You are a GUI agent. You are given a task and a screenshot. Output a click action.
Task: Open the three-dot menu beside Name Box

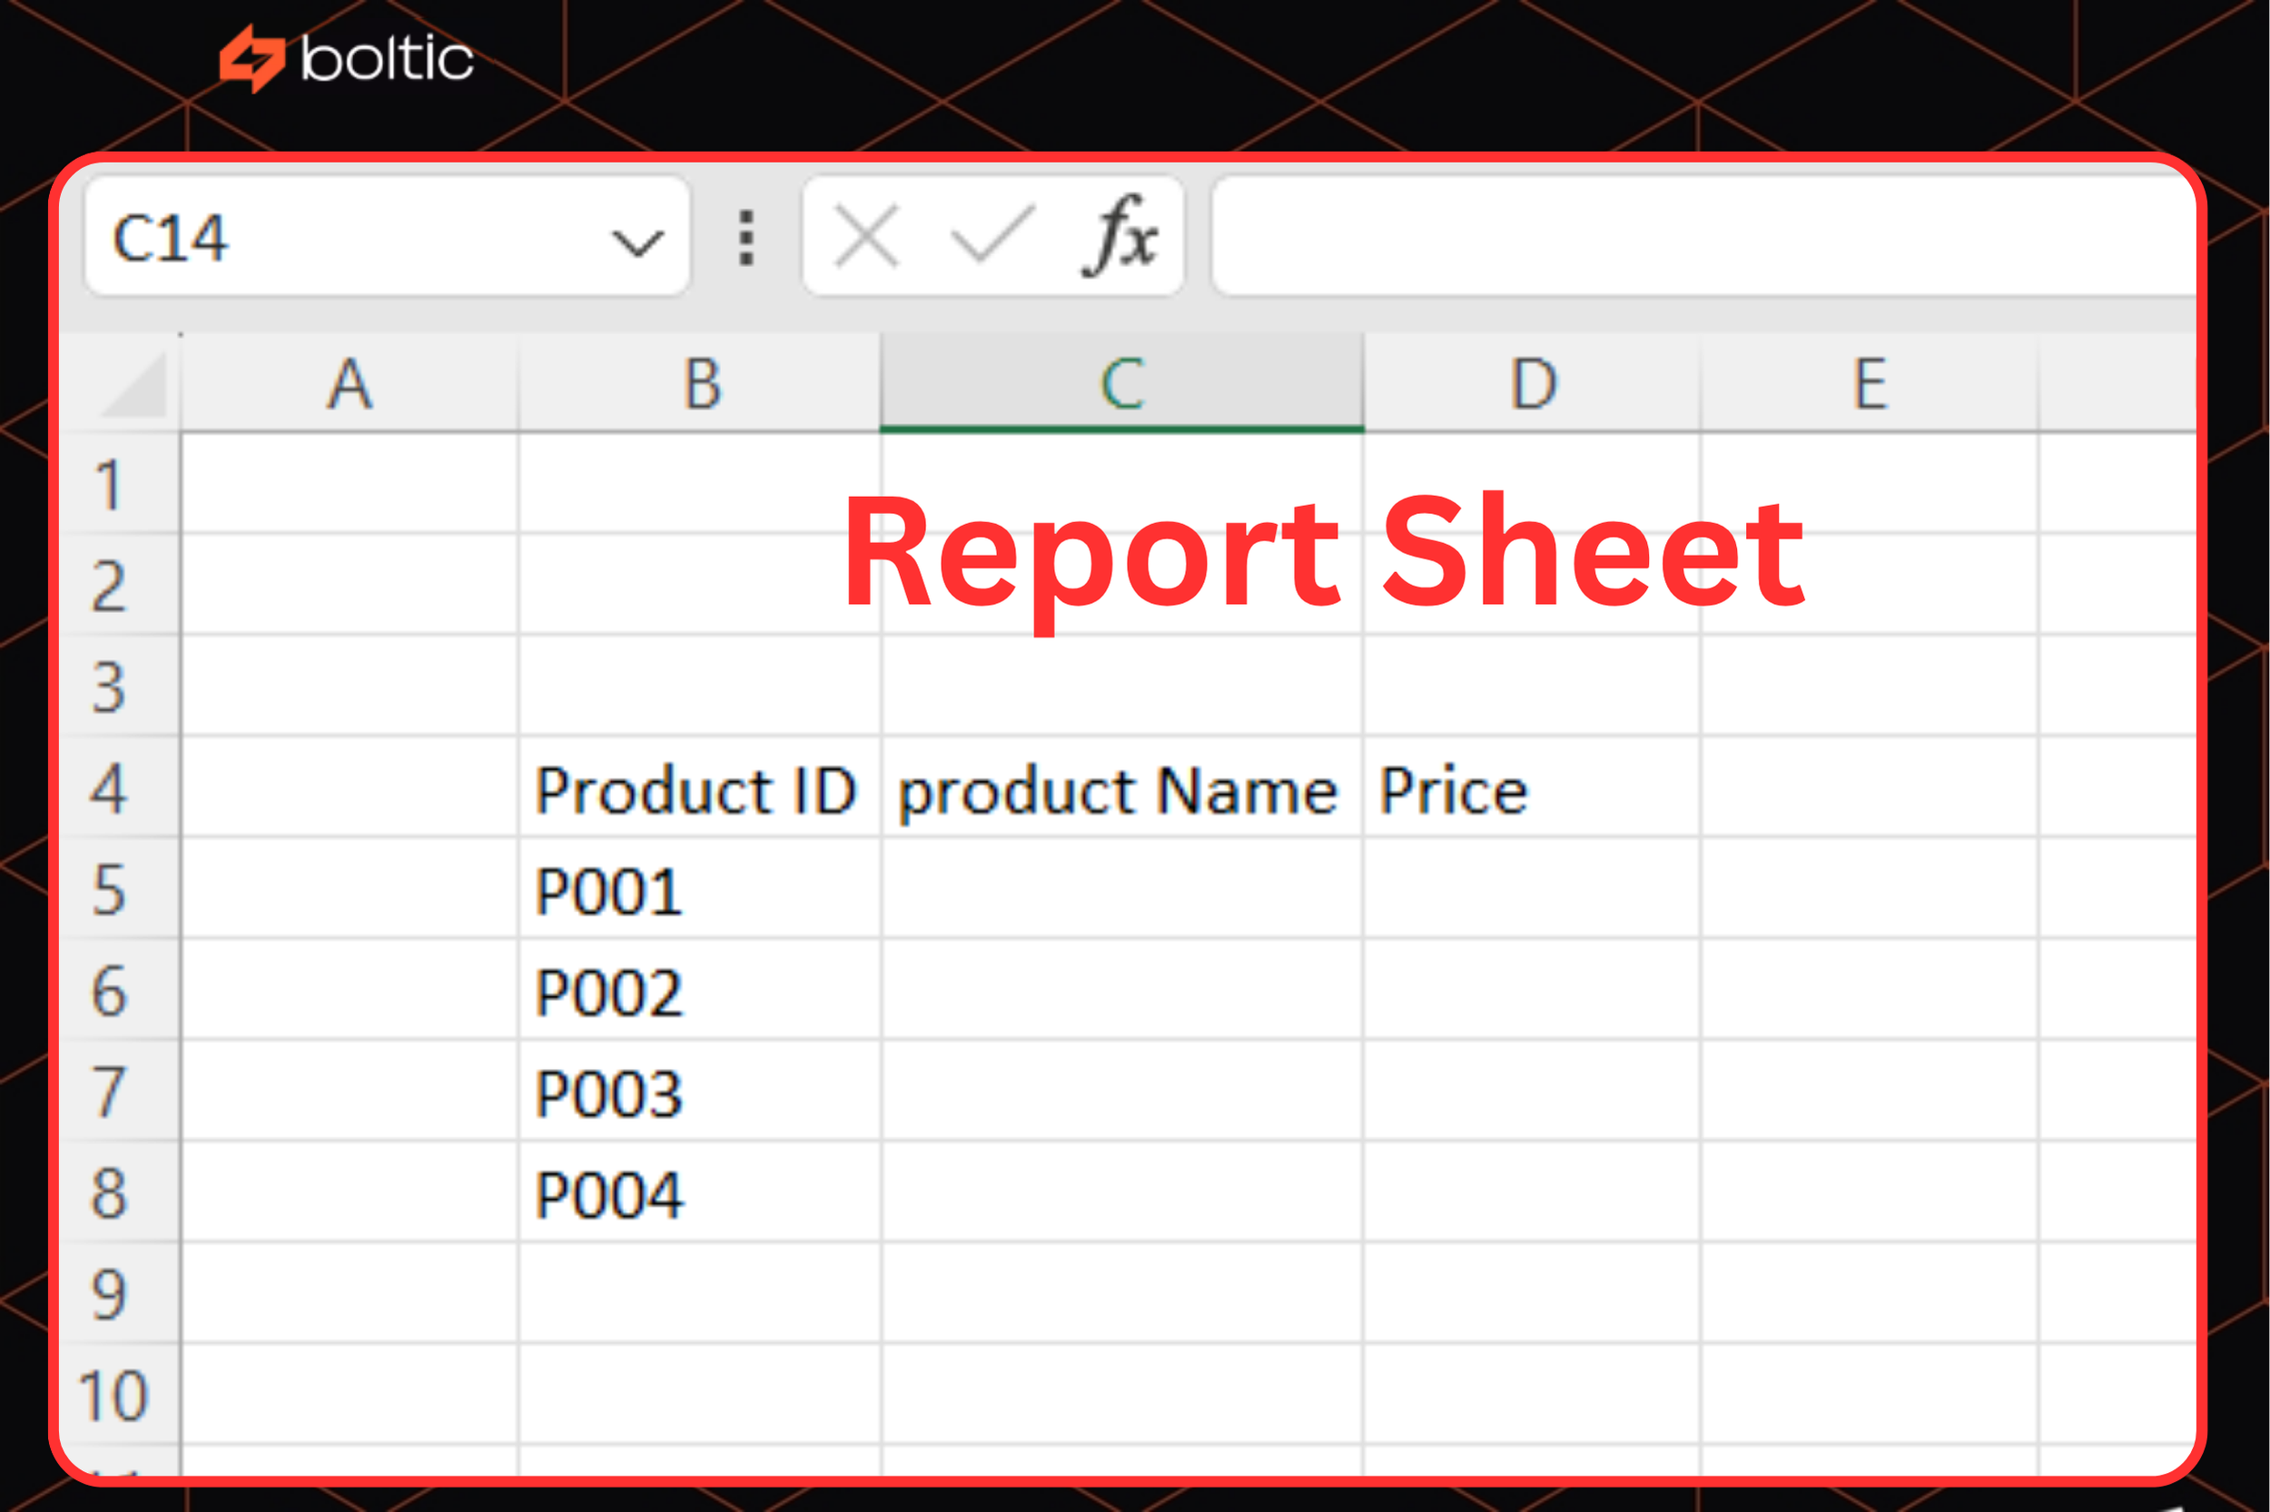point(746,236)
